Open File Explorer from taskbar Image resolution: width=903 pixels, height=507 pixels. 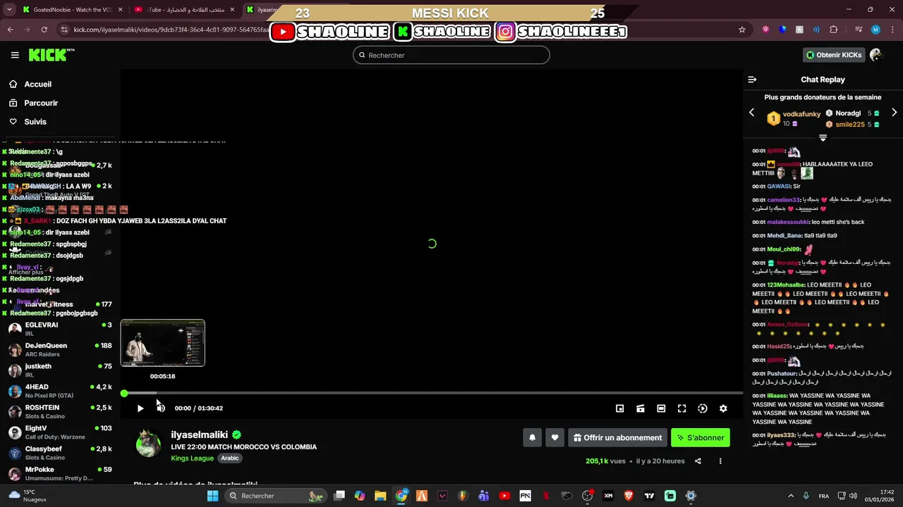(x=380, y=496)
